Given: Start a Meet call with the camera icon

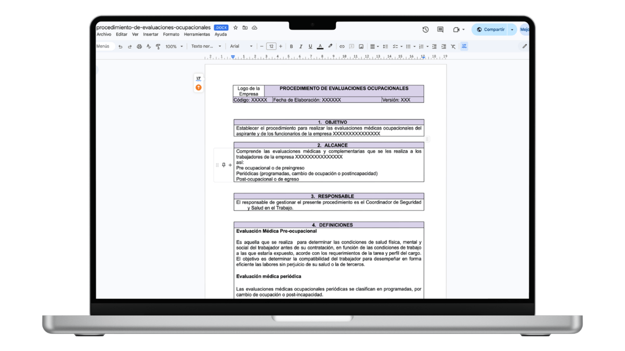Looking at the screenshot, I should pos(456,29).
